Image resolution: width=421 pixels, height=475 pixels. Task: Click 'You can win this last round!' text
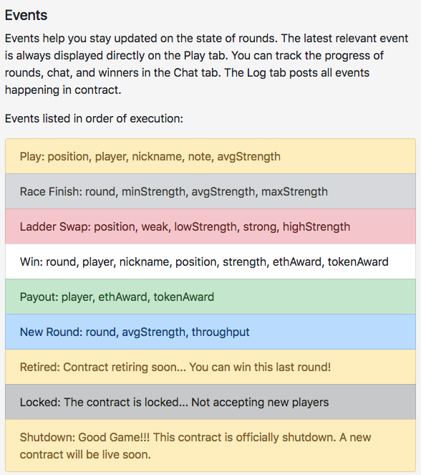pyautogui.click(x=260, y=367)
